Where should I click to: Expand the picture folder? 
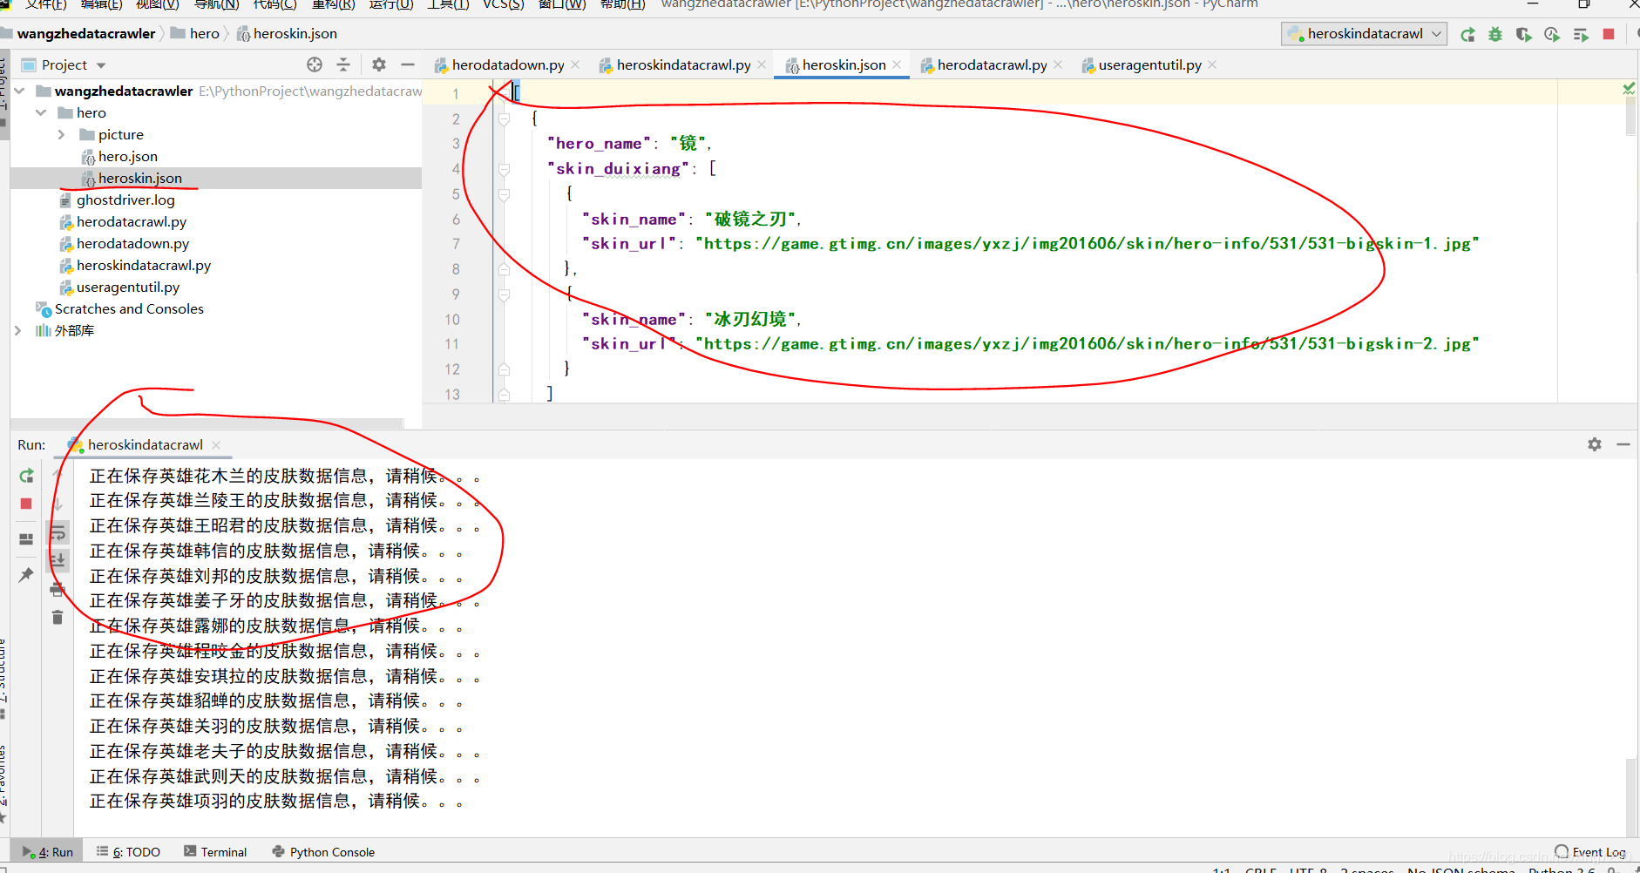62,134
